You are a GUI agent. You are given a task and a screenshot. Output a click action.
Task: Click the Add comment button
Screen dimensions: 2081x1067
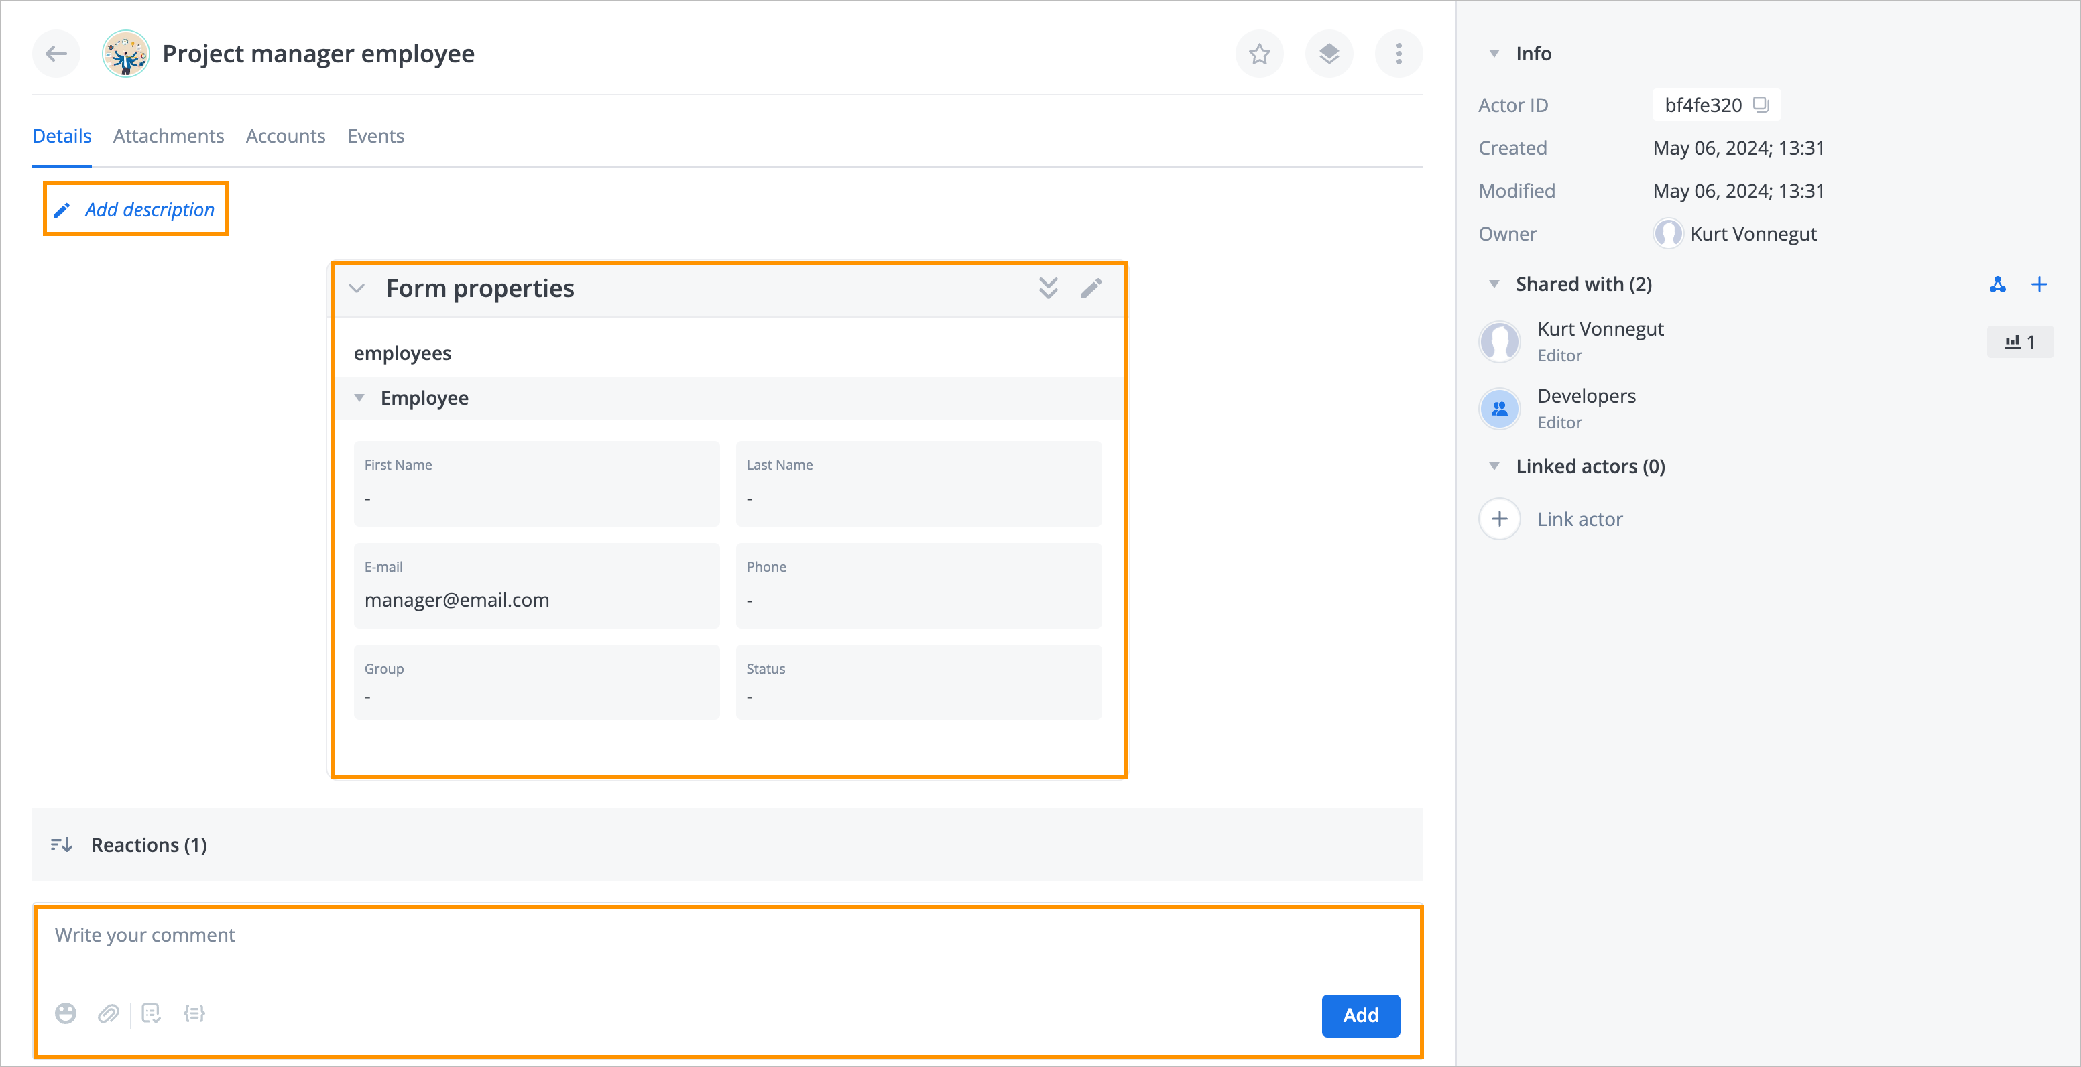pos(1360,1014)
